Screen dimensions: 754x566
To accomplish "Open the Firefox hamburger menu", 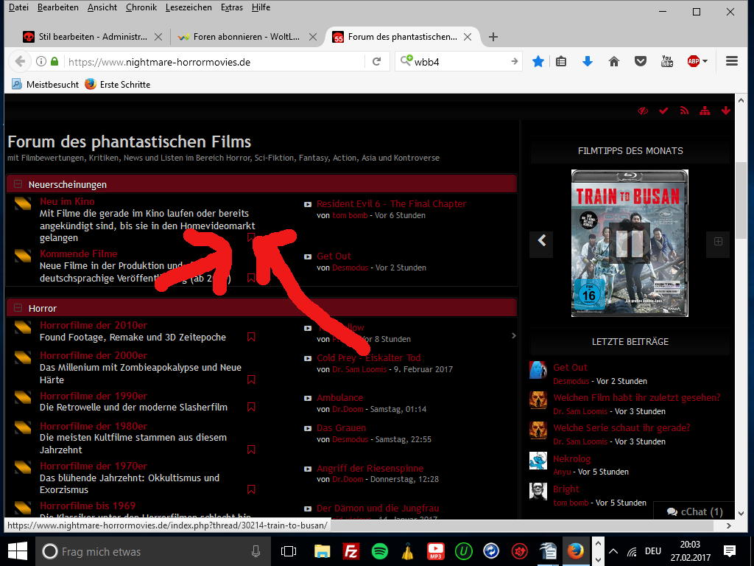I will pyautogui.click(x=732, y=61).
